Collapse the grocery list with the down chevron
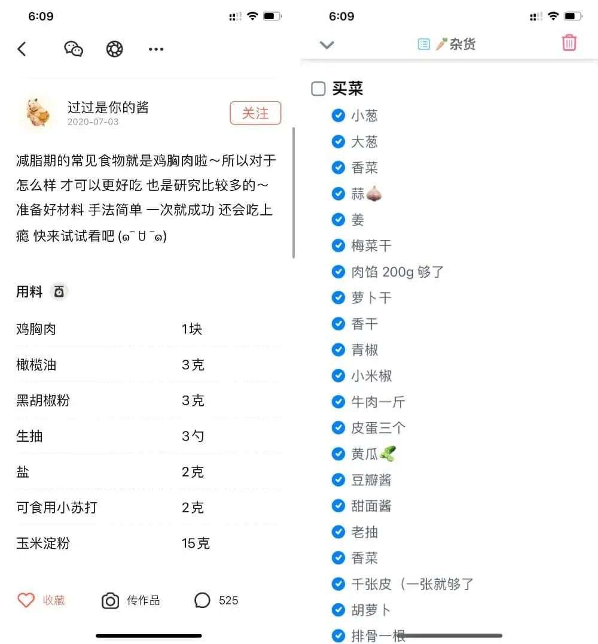The height and width of the screenshot is (644, 598). (327, 44)
